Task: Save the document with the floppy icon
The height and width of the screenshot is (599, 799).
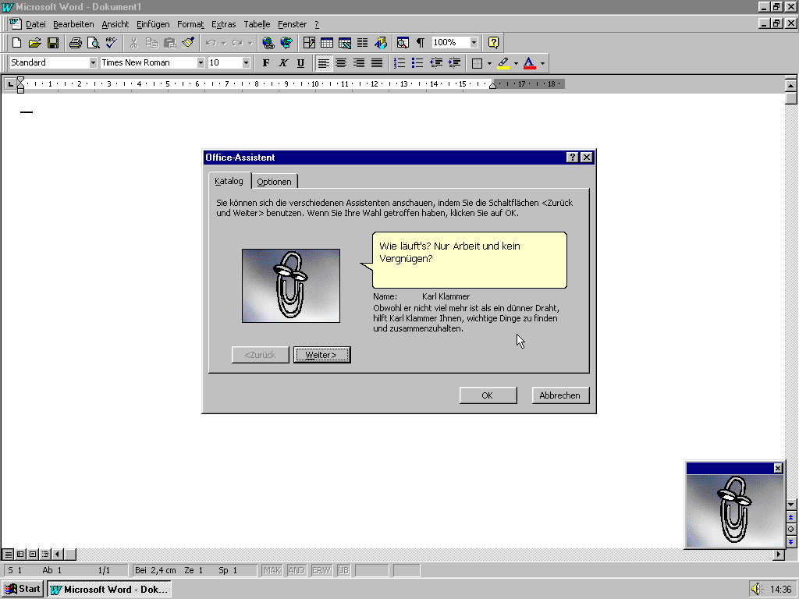Action: (52, 43)
